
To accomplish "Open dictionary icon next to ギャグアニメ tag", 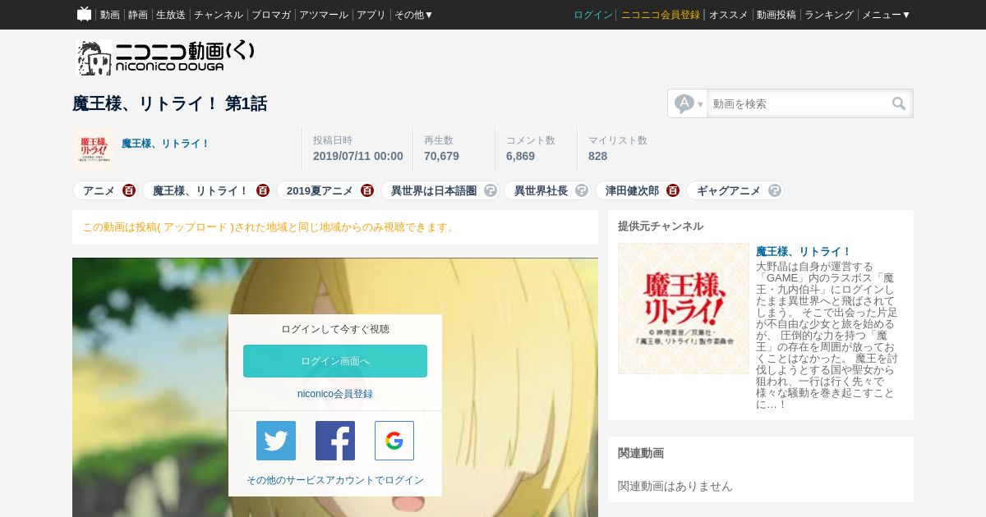I will pyautogui.click(x=775, y=190).
